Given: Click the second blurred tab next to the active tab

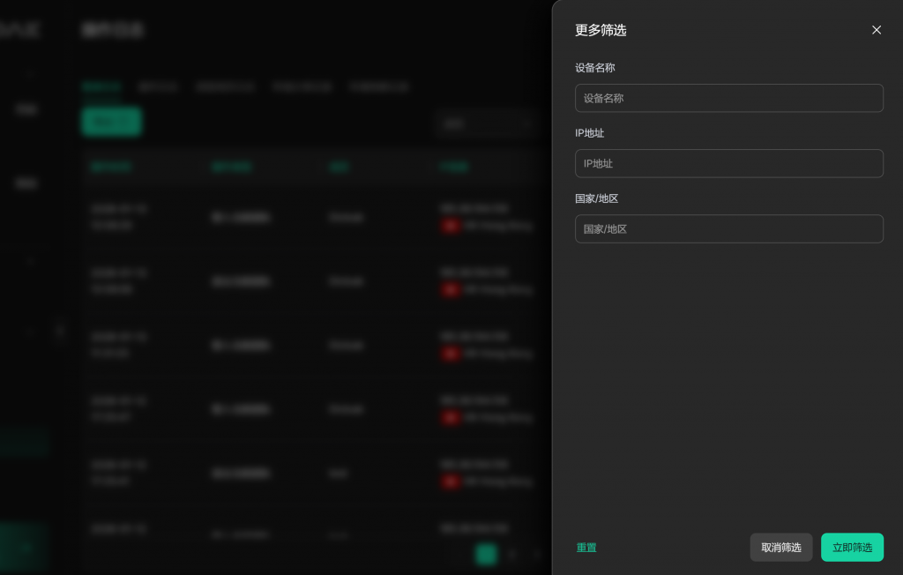Looking at the screenshot, I should 159,87.
